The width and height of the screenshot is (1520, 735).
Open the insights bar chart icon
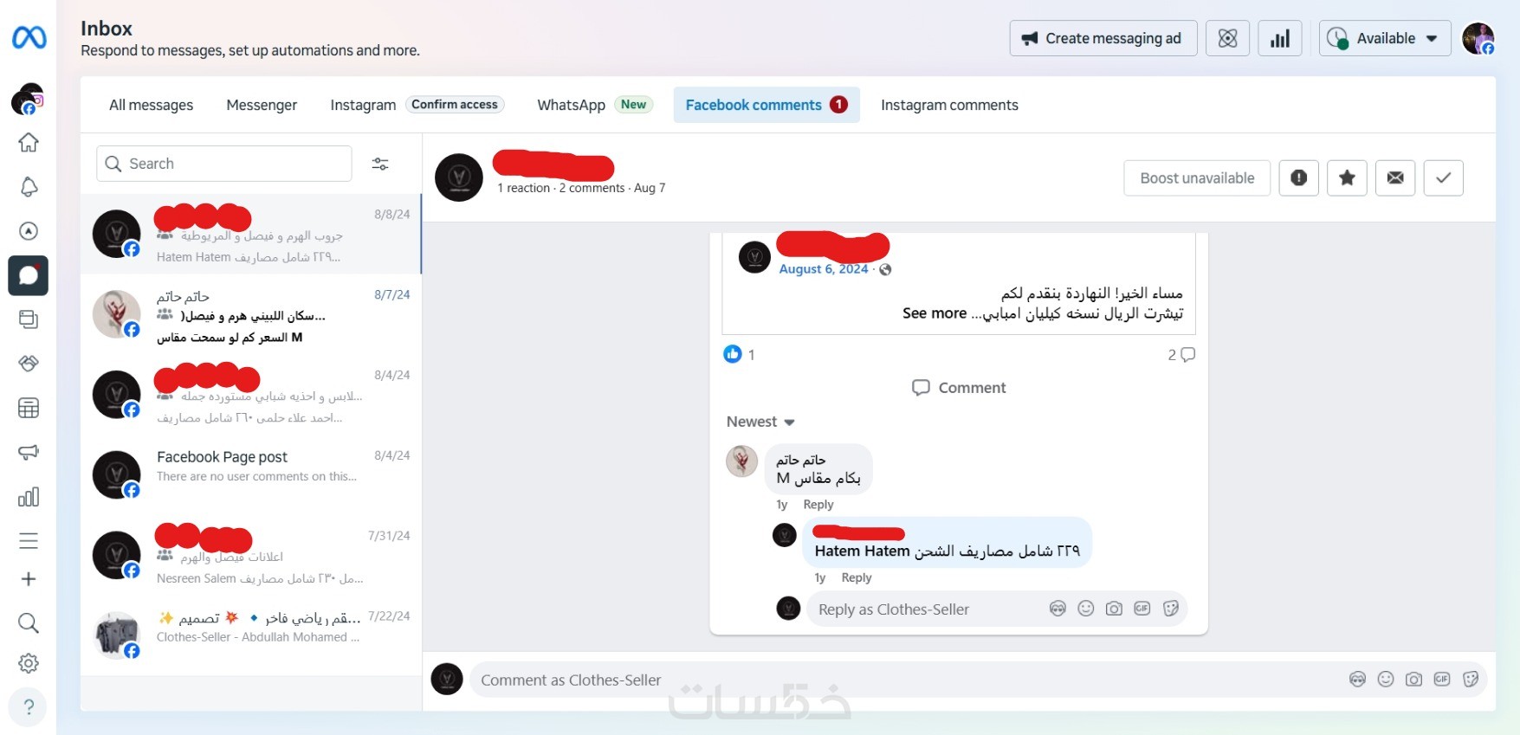1279,38
